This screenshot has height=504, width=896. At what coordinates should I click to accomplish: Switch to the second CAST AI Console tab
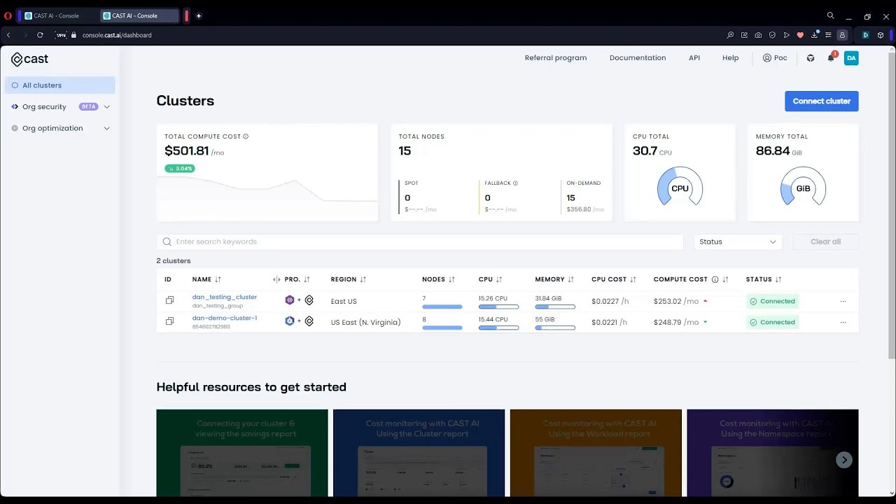[x=140, y=15]
